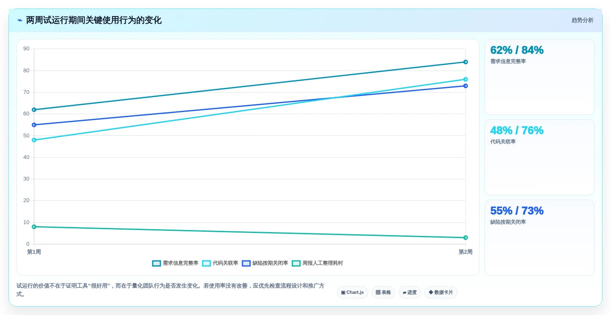Toggle the 周报人工整理耗时 legend swatch
This screenshot has width=611, height=315.
tap(296, 263)
